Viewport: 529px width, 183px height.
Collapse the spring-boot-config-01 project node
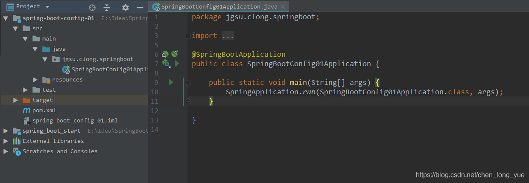[x=6, y=18]
